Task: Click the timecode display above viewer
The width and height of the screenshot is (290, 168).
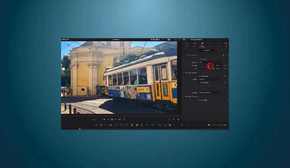Action: point(155,40)
